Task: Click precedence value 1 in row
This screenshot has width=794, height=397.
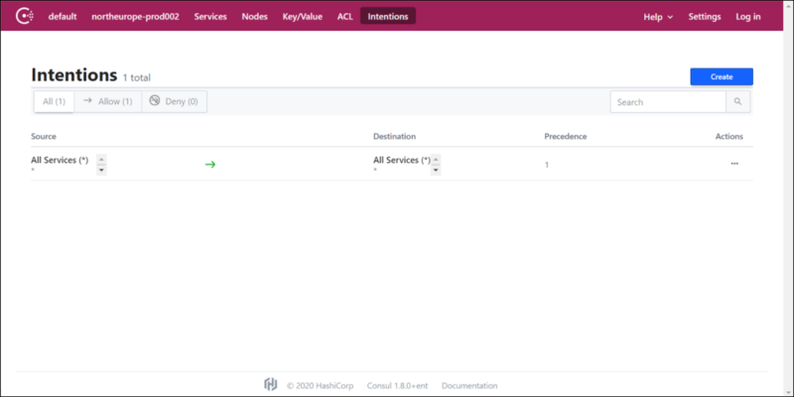Action: click(x=547, y=165)
